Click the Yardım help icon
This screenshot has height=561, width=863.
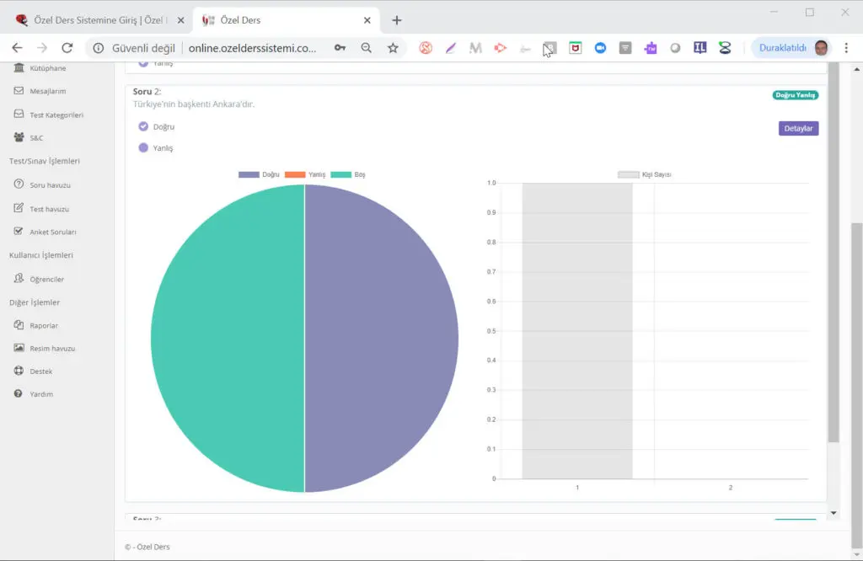tap(19, 393)
